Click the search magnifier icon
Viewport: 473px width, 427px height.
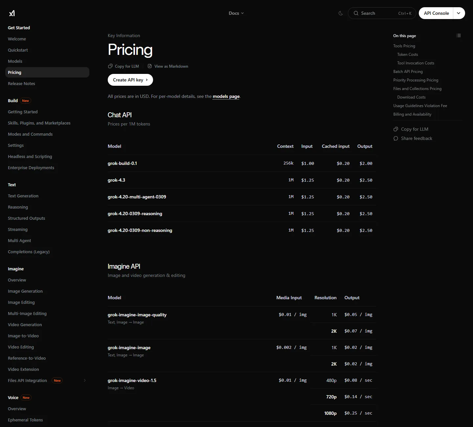(x=356, y=13)
